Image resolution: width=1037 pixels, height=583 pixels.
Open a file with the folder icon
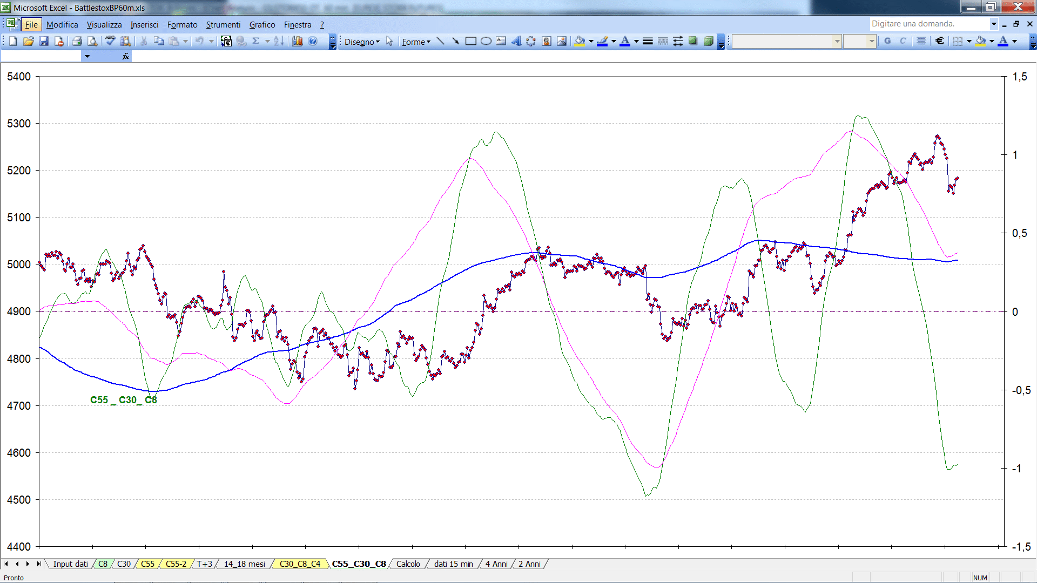[29, 42]
